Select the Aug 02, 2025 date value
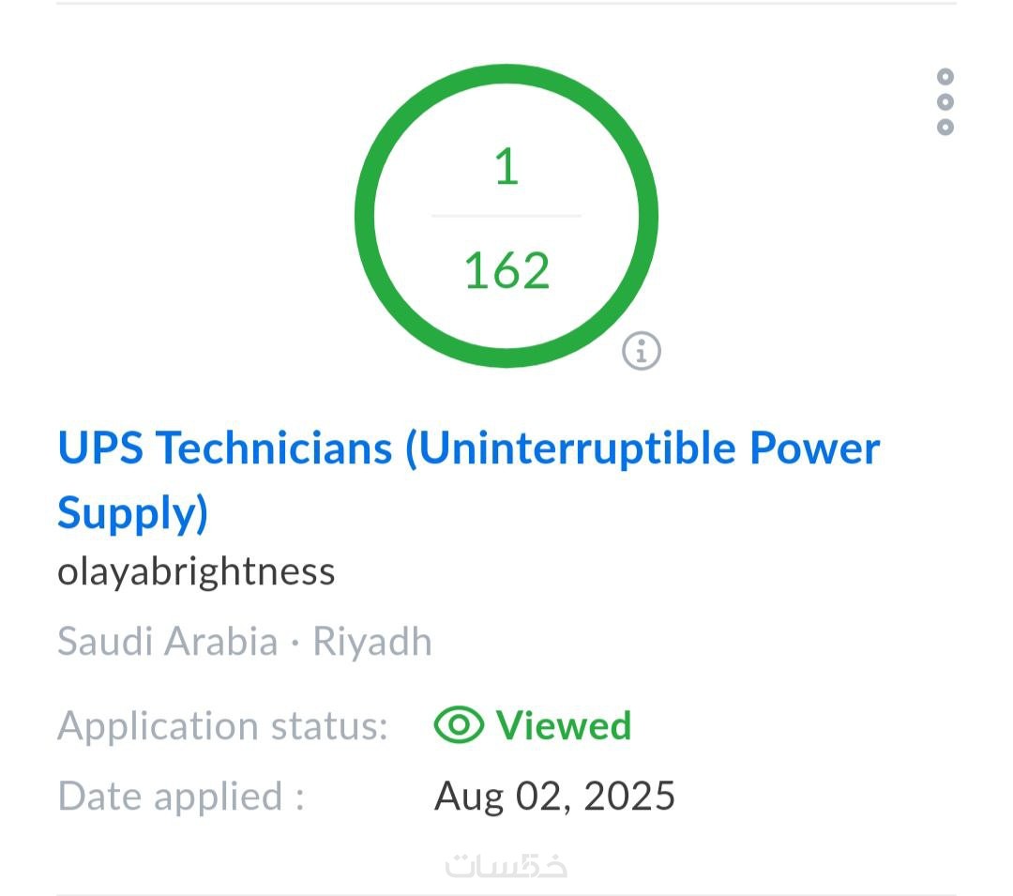 click(554, 796)
